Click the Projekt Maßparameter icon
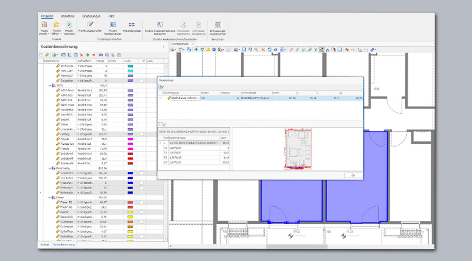Image resolution: width=472 pixels, height=261 pixels. 112,25
